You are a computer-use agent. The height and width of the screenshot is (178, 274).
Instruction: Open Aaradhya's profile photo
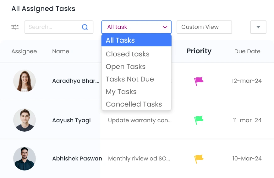pyautogui.click(x=25, y=81)
